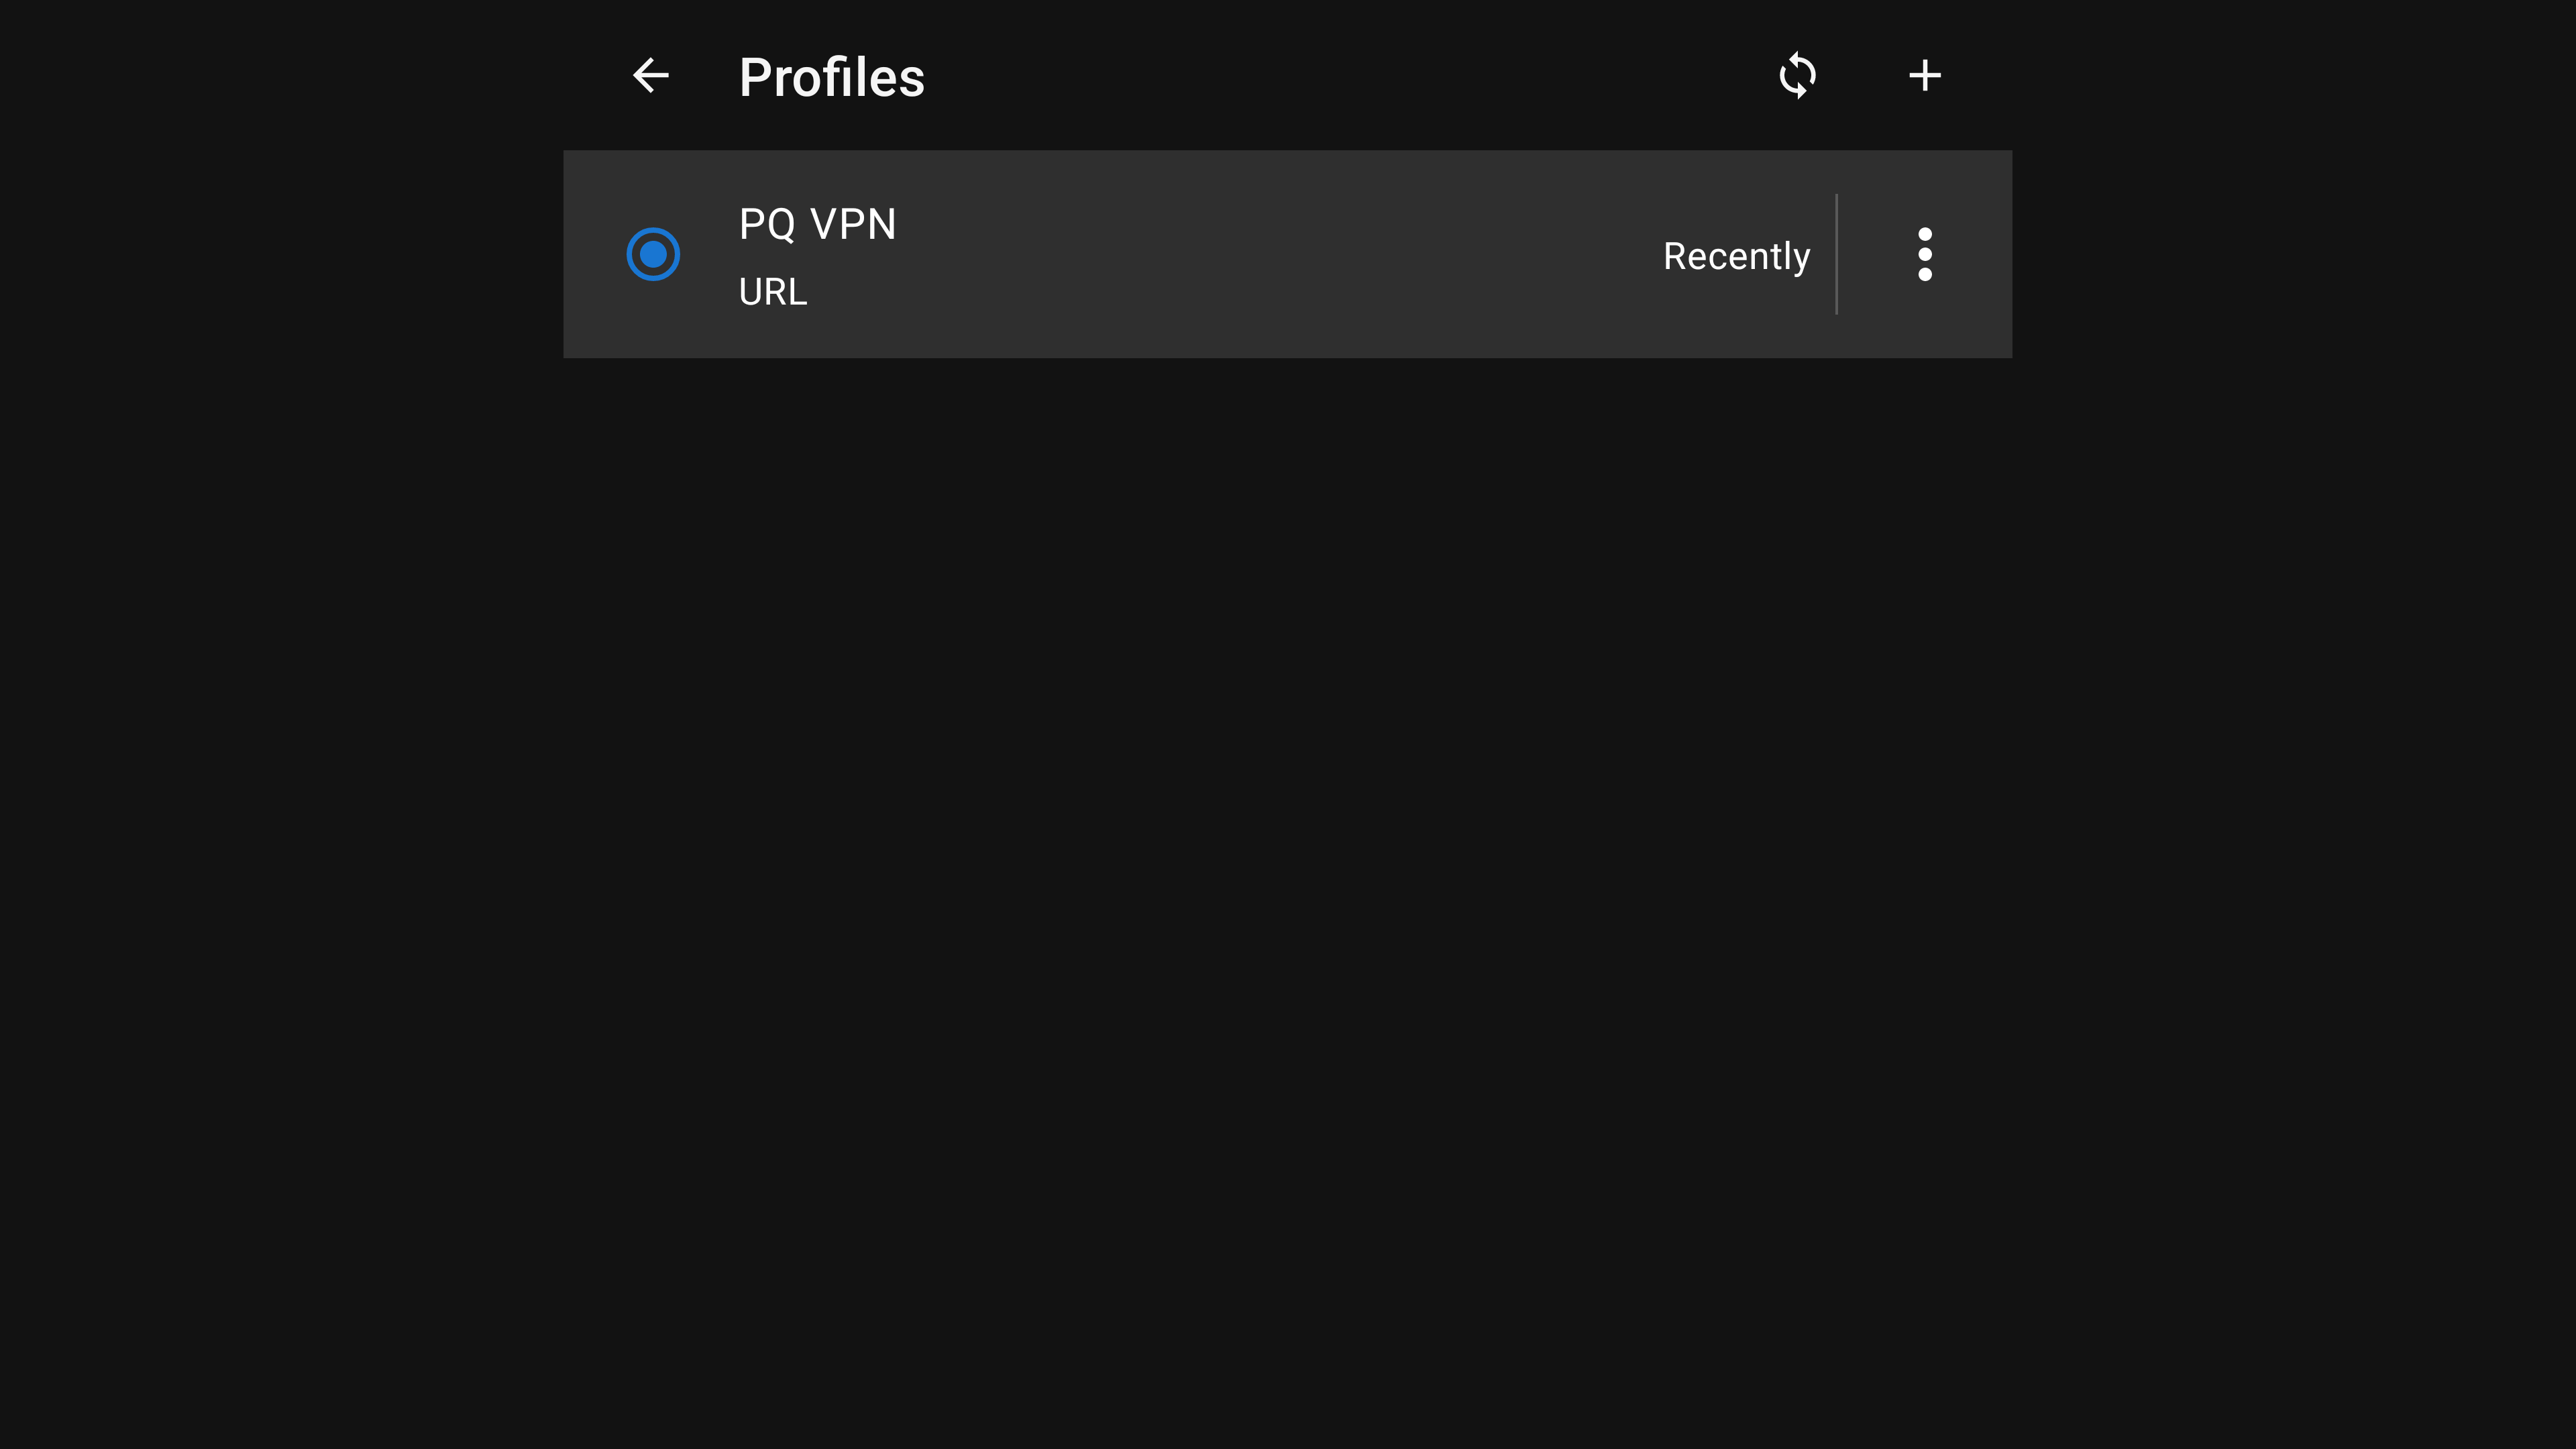Viewport: 2576px width, 1449px height.
Task: Open PQ VPN three-dot options menu
Action: (1924, 254)
